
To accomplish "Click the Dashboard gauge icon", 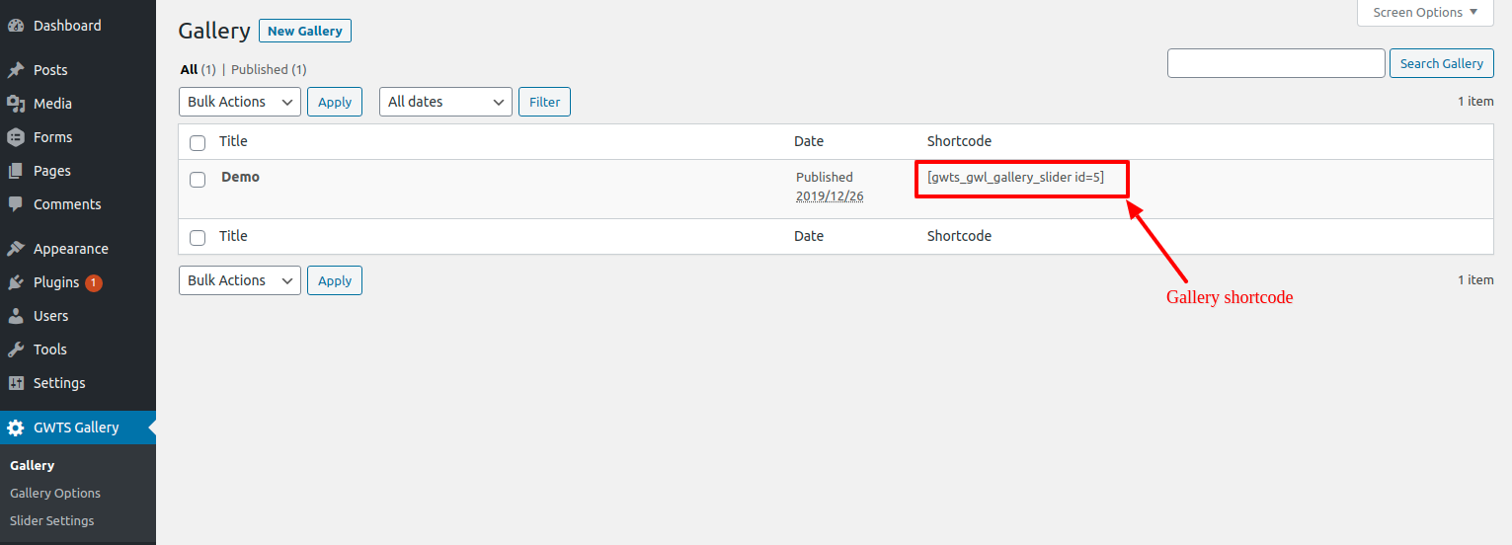I will [16, 26].
